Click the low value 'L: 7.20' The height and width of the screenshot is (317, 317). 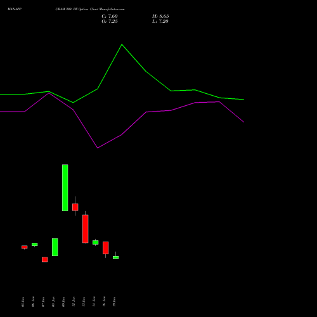160,22
